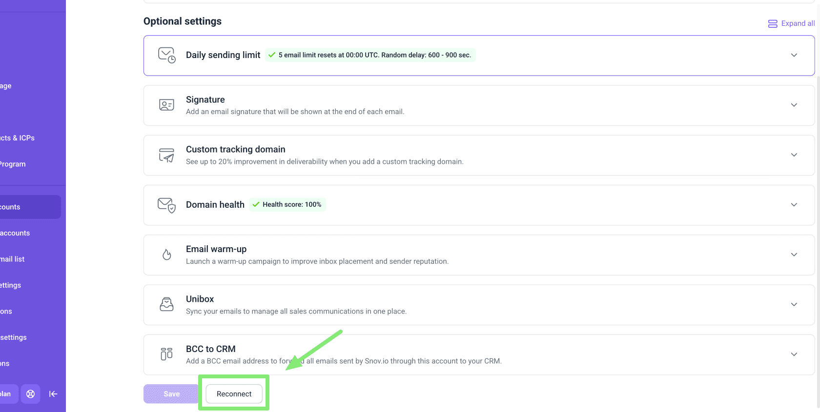The height and width of the screenshot is (412, 820).
Task: Click the Health score 100% badge
Action: point(287,205)
